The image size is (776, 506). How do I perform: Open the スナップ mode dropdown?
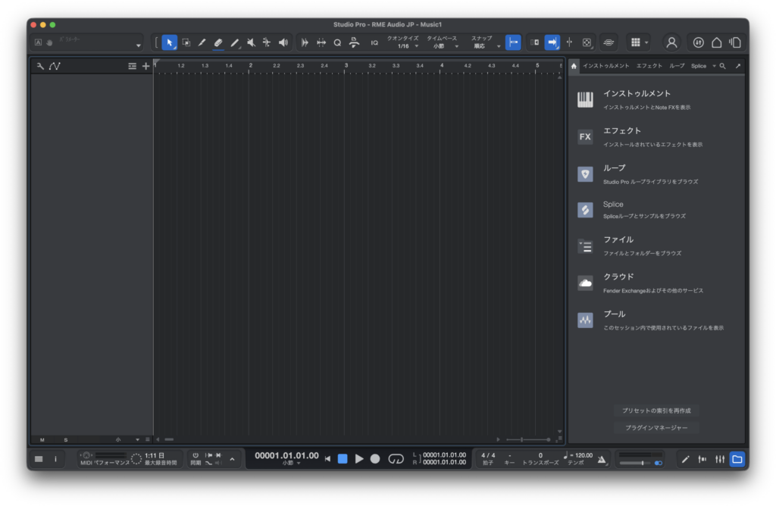486,46
